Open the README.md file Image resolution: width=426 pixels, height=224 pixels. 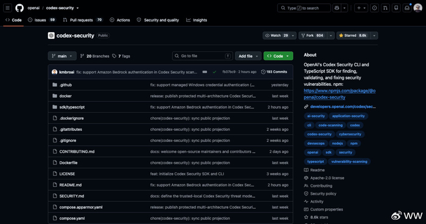point(71,185)
